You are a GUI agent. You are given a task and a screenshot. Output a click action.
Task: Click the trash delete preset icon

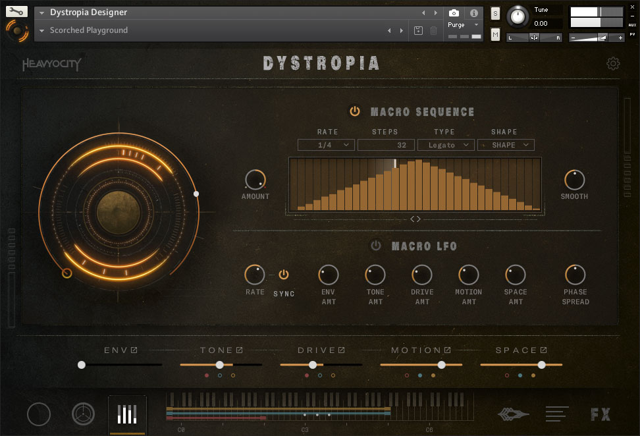tap(433, 31)
